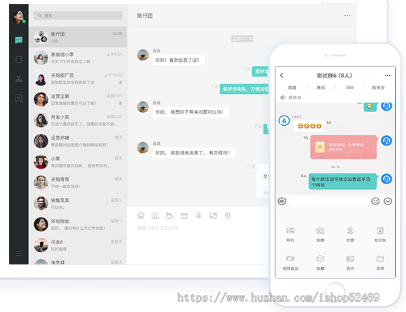The image size is (406, 312).
Task: Select the 360 link tab in phone
Action: coord(350,88)
